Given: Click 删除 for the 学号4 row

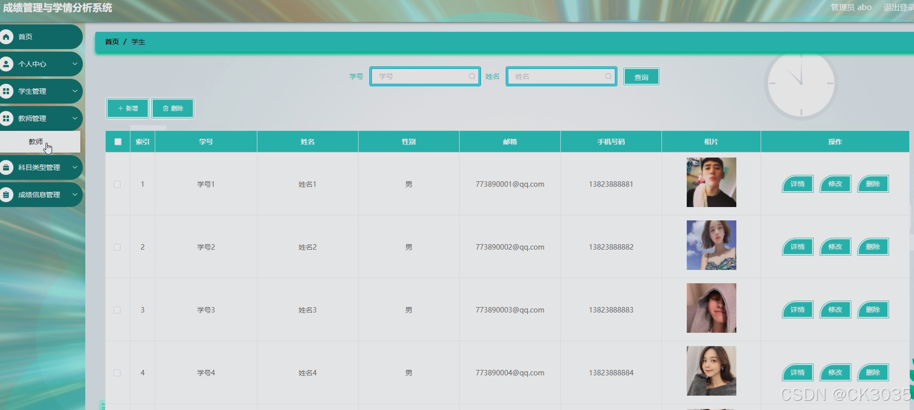Looking at the screenshot, I should tap(873, 373).
